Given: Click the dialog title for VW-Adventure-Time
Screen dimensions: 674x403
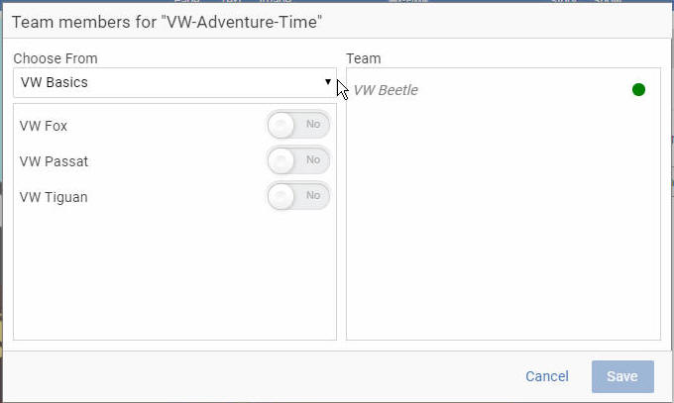Looking at the screenshot, I should (x=167, y=22).
